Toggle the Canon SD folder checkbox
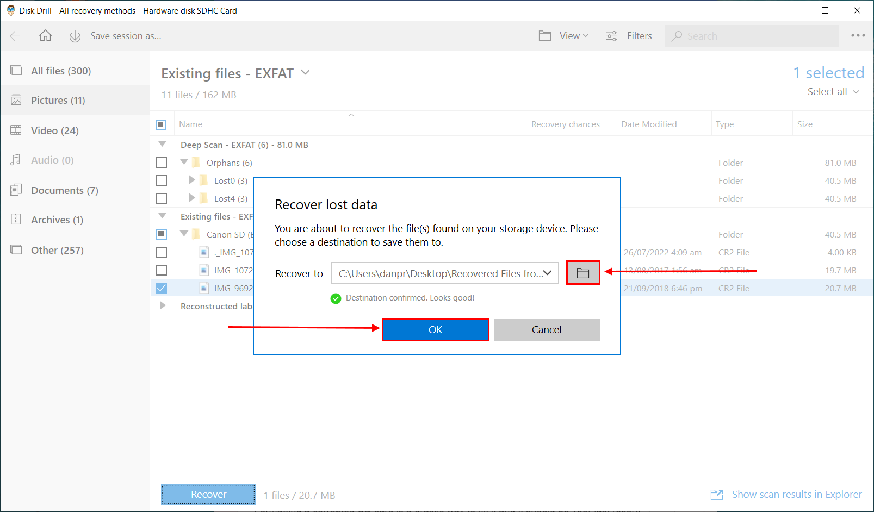This screenshot has height=512, width=874. 162,234
